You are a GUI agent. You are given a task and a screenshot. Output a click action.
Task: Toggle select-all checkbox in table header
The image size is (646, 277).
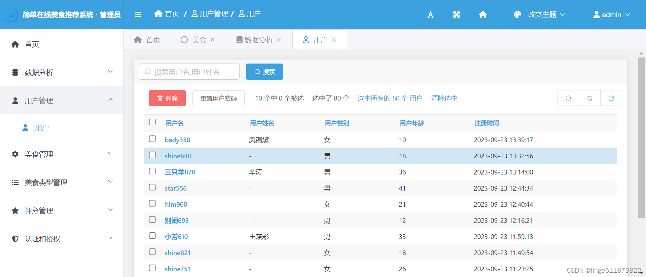pos(152,122)
